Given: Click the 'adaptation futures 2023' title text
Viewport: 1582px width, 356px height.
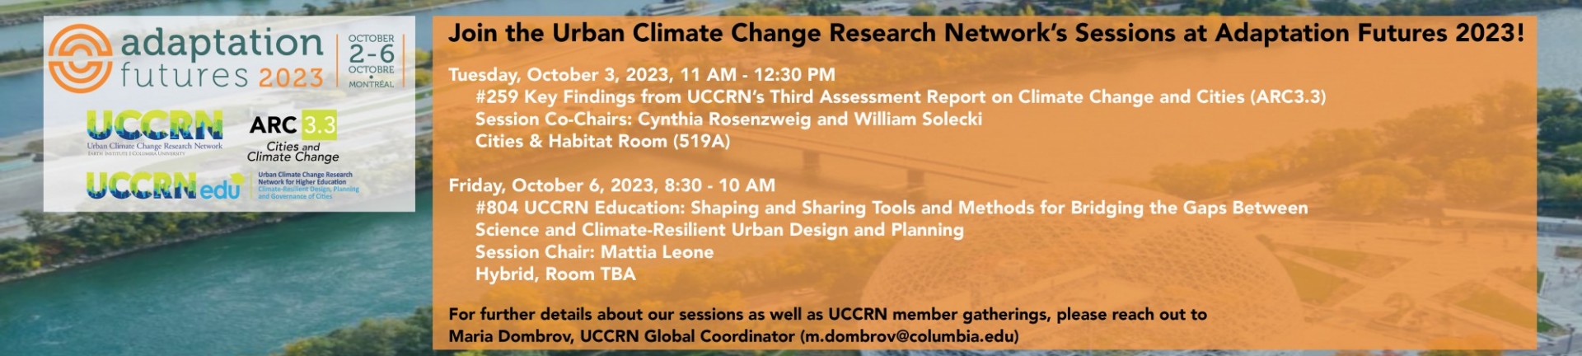Looking at the screenshot, I should 222,58.
